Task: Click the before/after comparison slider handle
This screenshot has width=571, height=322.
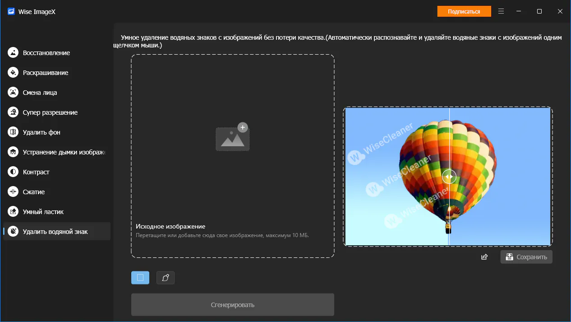Action: [x=449, y=177]
